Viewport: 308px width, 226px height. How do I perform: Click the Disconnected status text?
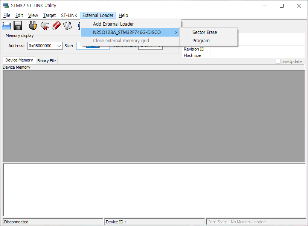tap(16, 222)
